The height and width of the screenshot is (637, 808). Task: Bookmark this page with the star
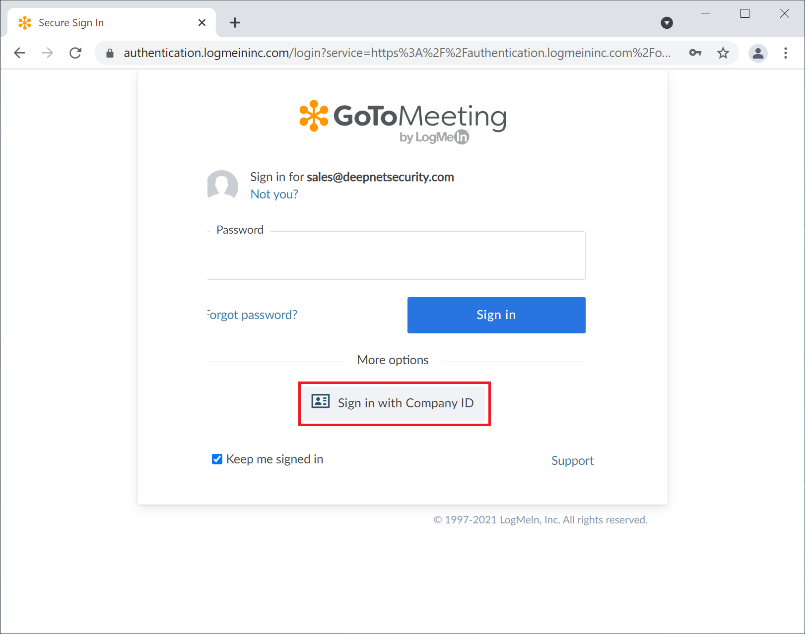tap(723, 53)
